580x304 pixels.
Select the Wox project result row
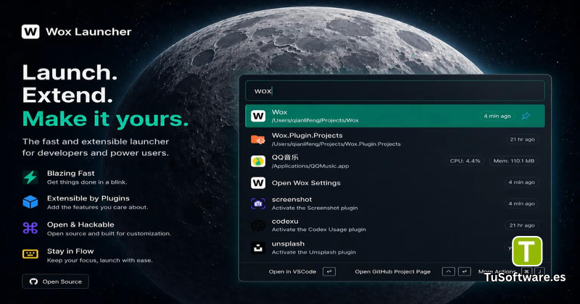tap(395, 116)
